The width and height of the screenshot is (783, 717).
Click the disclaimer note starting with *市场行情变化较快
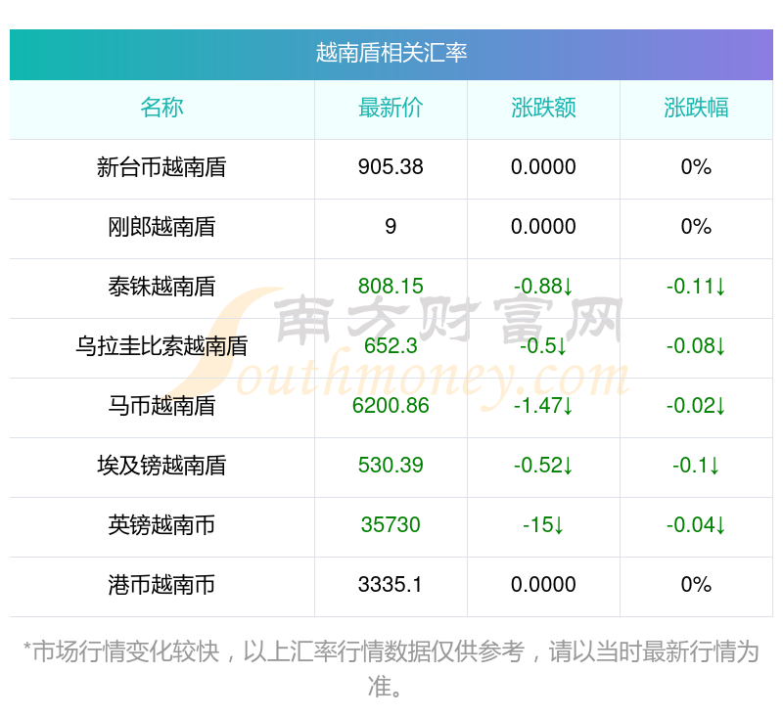click(x=391, y=669)
